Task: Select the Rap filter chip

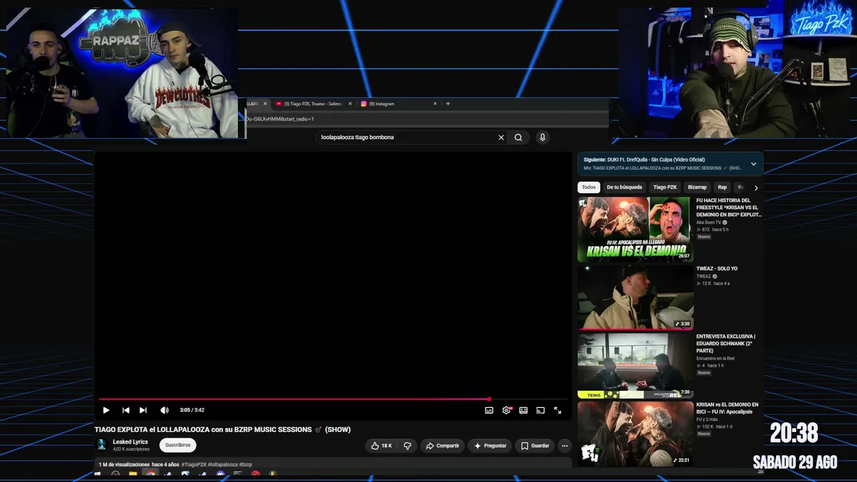Action: (x=722, y=187)
